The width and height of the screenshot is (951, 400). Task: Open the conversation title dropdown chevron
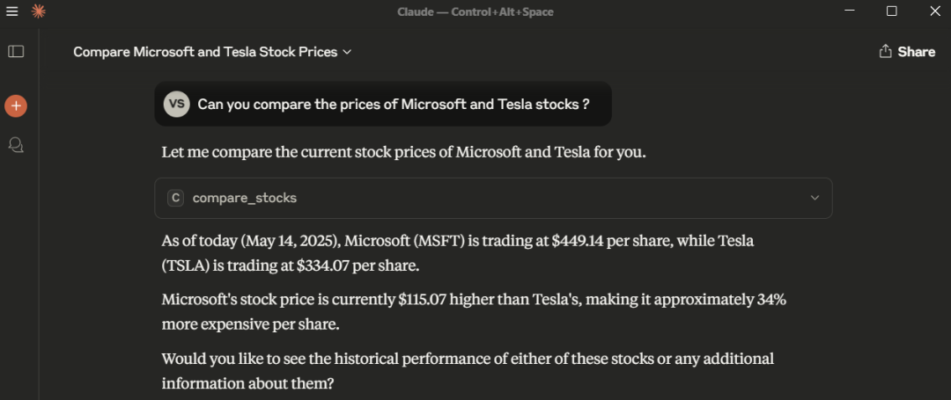click(x=347, y=52)
